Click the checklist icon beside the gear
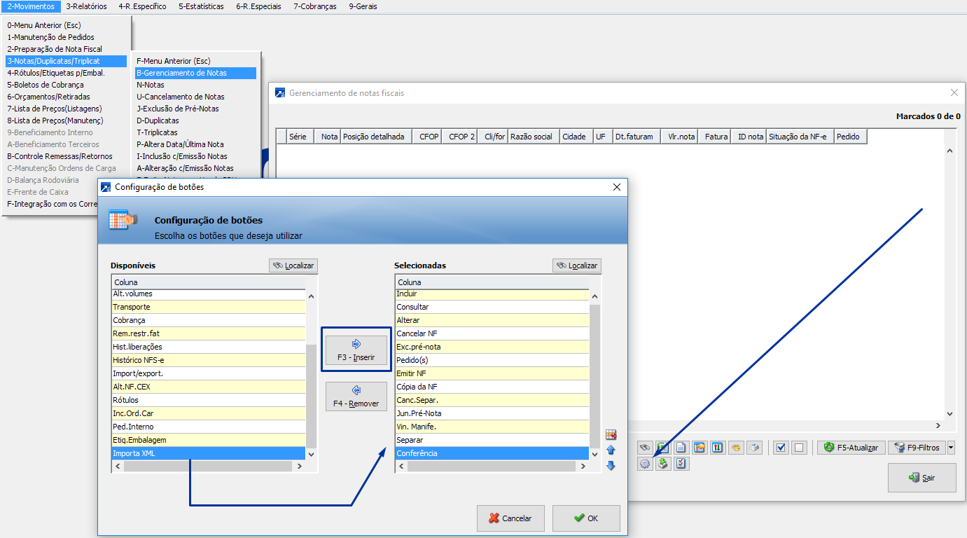The image size is (967, 538). 681,464
